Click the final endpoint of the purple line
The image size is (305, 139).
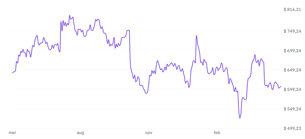(281, 86)
